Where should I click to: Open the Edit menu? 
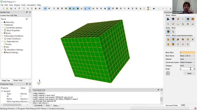click(6, 5)
